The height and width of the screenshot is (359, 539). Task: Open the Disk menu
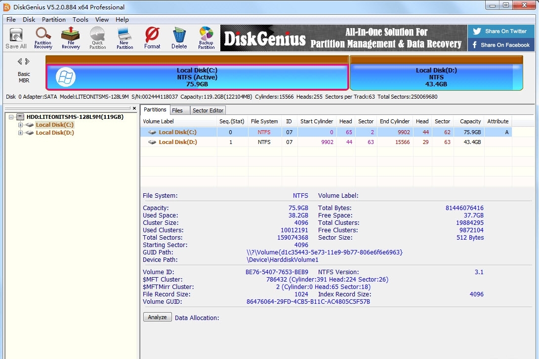(29, 20)
